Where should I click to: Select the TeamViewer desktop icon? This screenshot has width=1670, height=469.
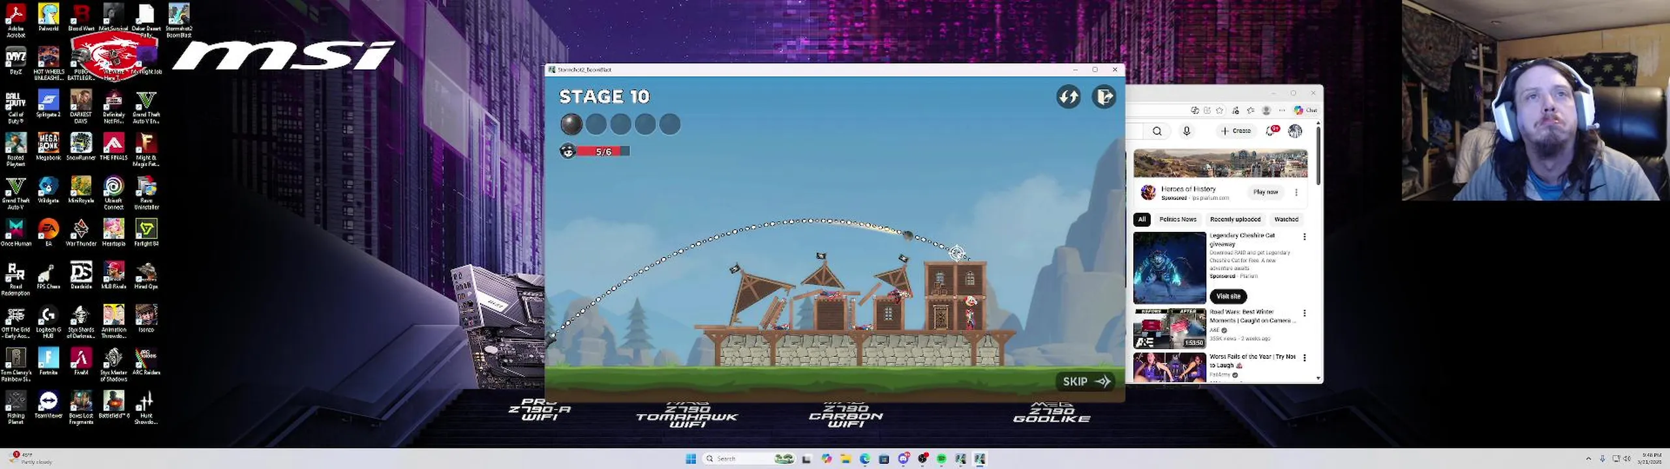click(48, 405)
